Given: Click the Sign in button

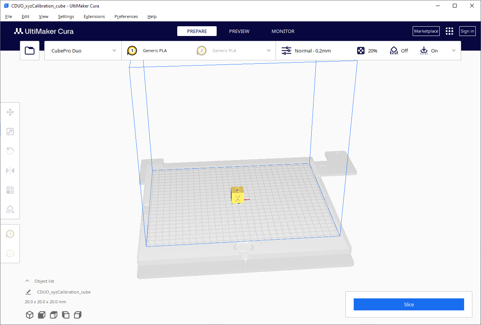Looking at the screenshot, I should pos(467,31).
